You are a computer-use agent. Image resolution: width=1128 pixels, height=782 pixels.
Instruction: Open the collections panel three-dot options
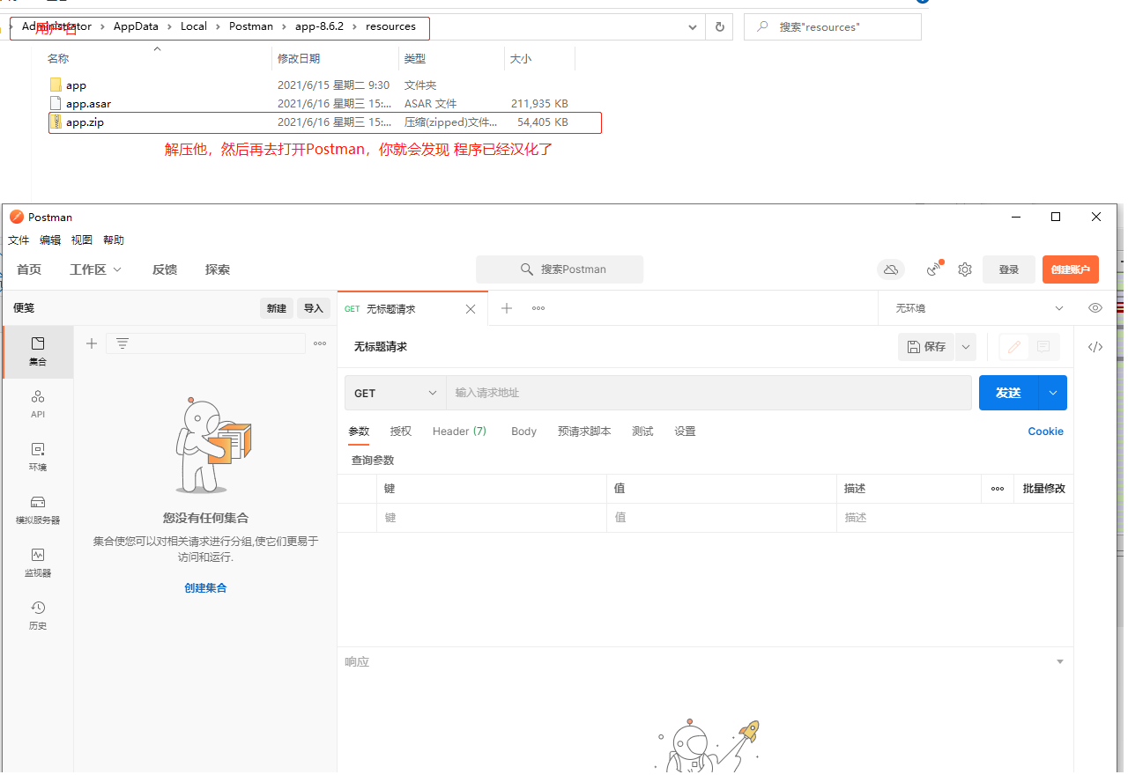[320, 343]
